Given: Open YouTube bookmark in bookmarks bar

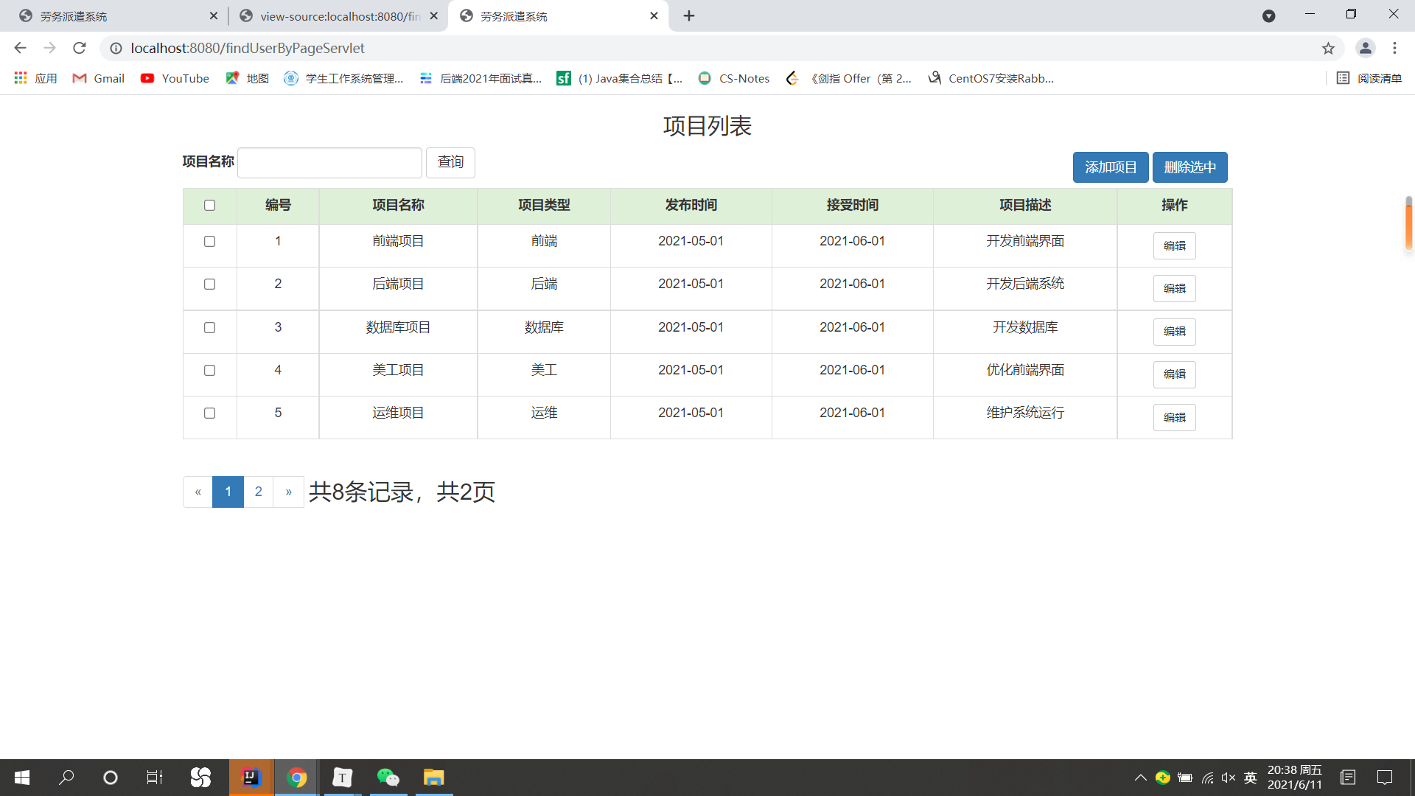Looking at the screenshot, I should coord(175,78).
